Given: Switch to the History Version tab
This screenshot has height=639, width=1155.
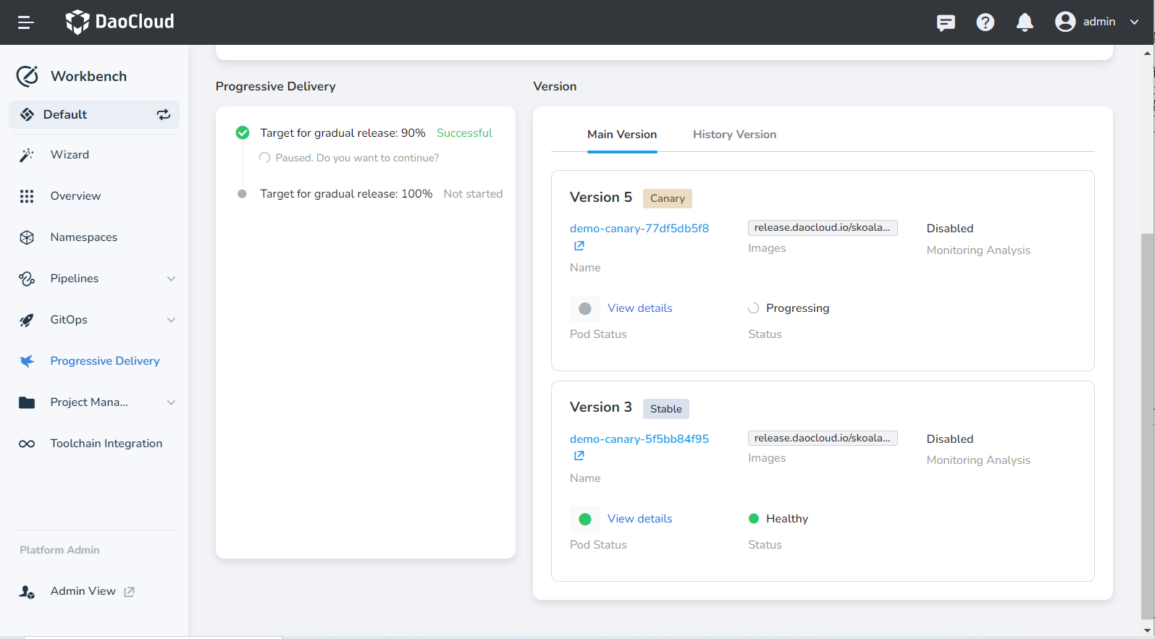Looking at the screenshot, I should (x=734, y=135).
